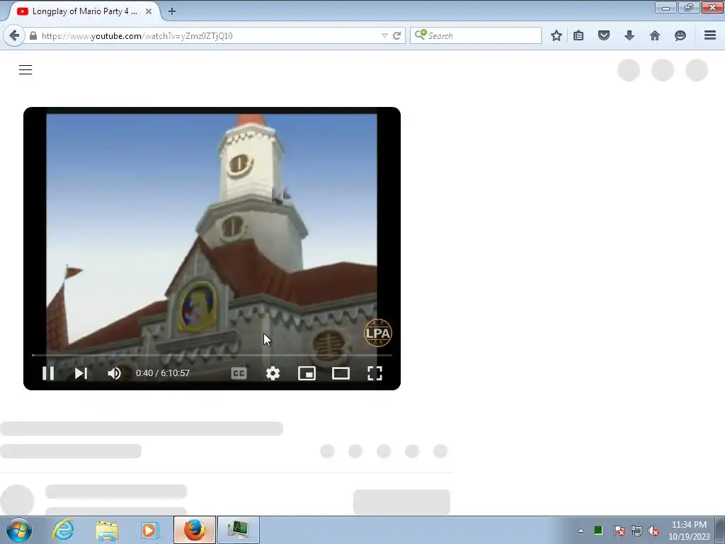Seek on the video progress bar
The image size is (725, 544).
(x=212, y=356)
